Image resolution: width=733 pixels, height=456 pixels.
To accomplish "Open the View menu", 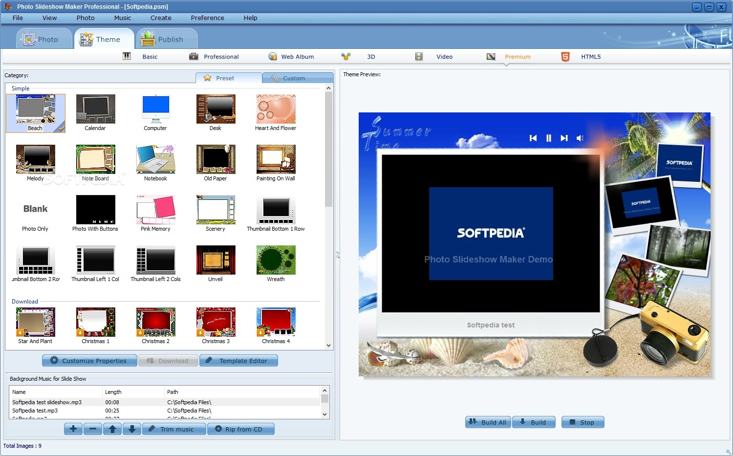I will coord(49,18).
